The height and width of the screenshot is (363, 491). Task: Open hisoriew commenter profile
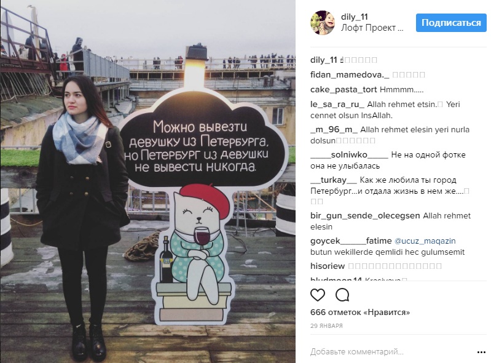pos(328,266)
